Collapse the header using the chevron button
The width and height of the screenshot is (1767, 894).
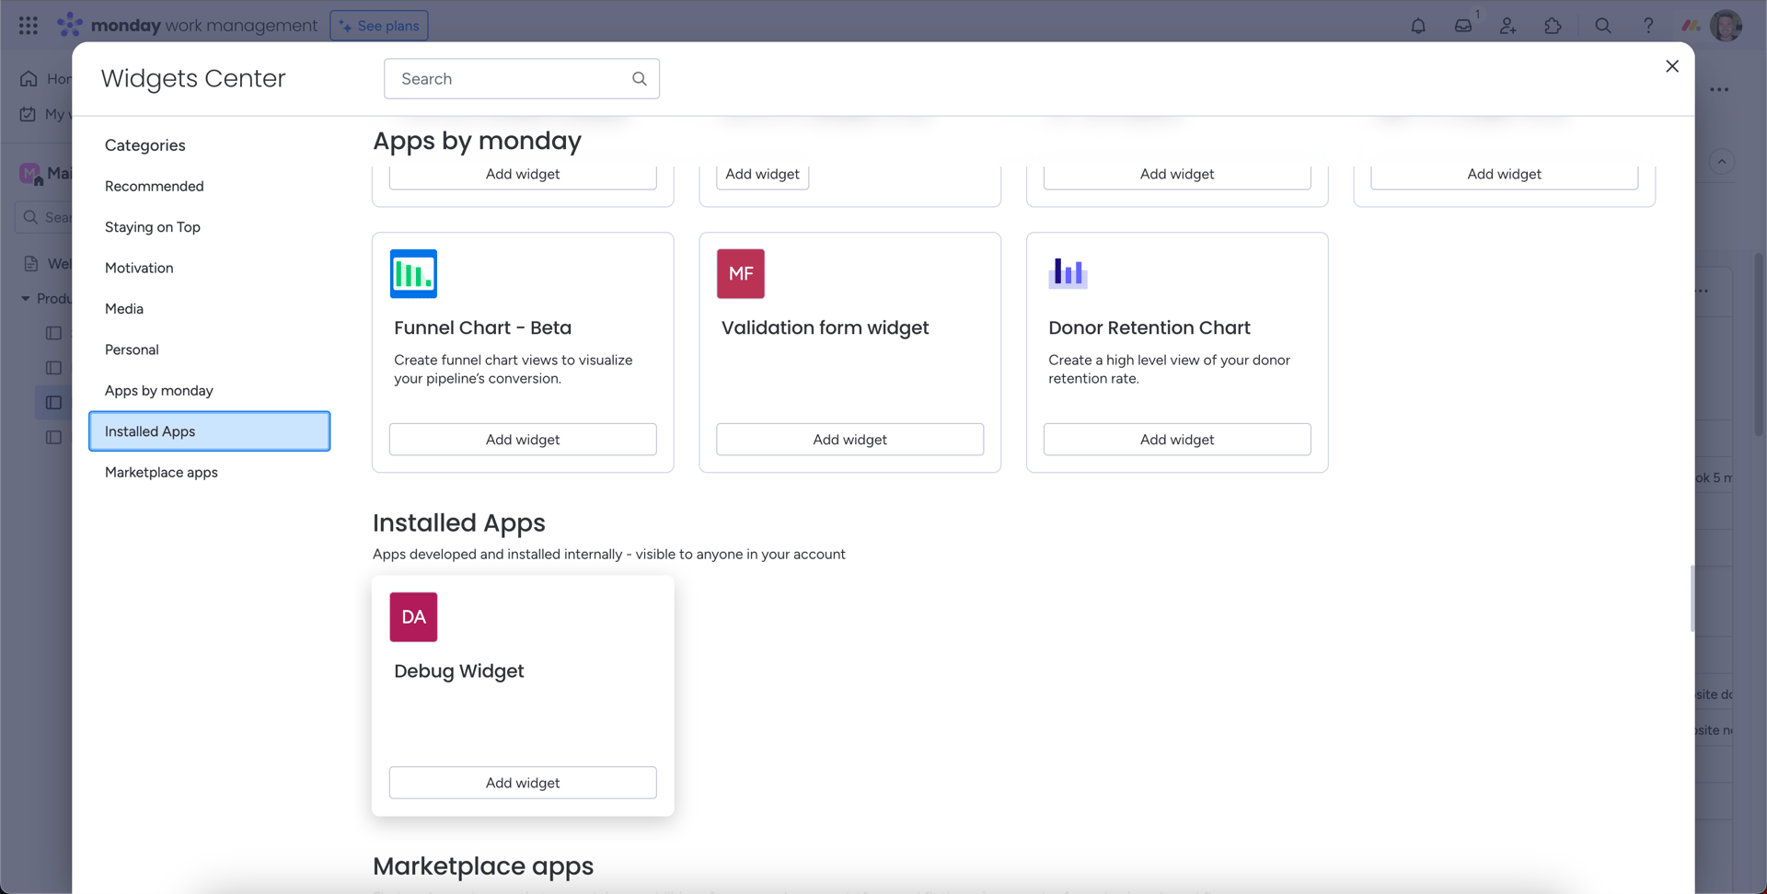click(x=1722, y=162)
